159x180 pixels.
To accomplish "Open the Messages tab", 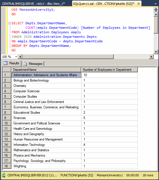I will 33,63.
